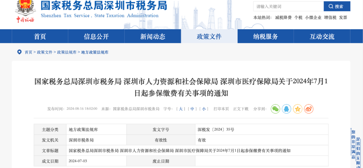Select publish time 2024-08-16 18:02:00
The image size is (363, 168).
[82, 109]
